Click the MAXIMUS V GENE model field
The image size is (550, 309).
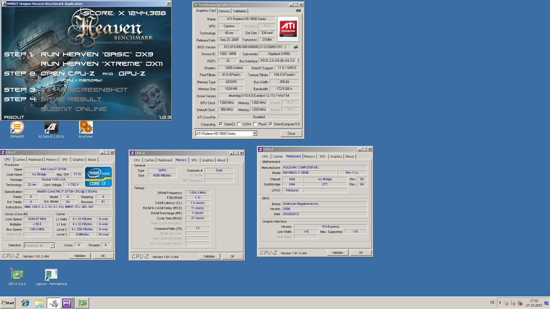309,173
